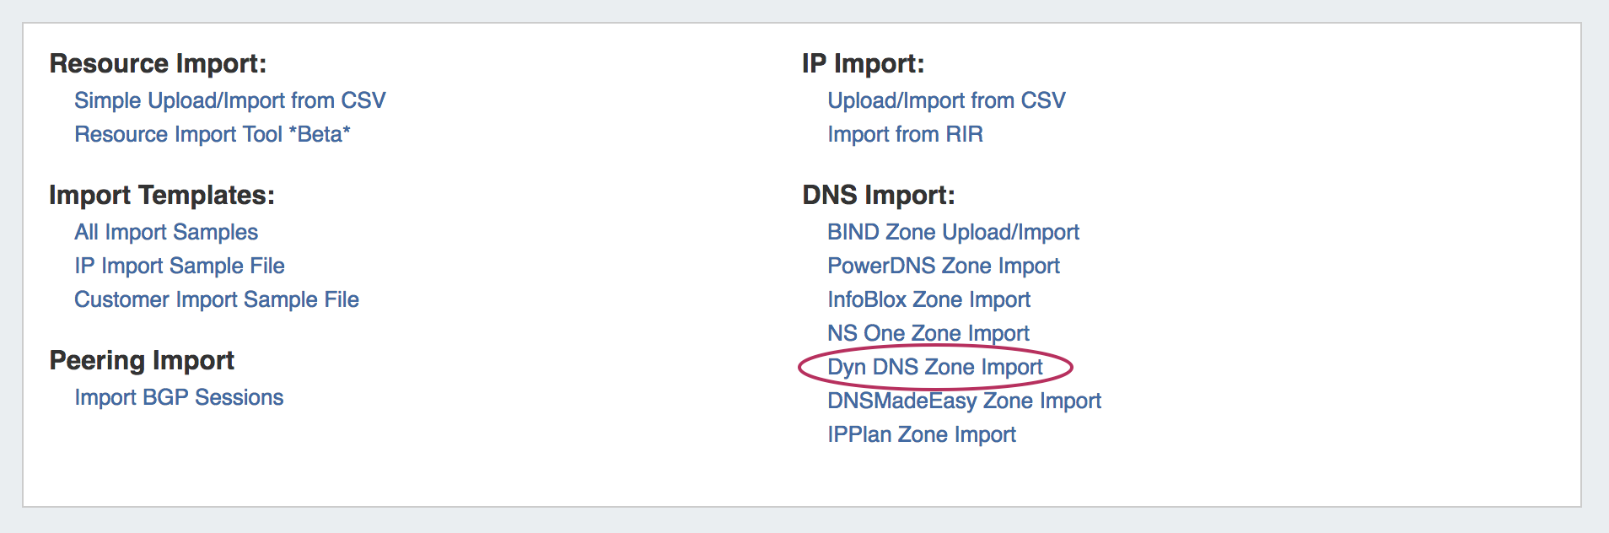The image size is (1609, 533).
Task: Select IPPlan Zone Import
Action: (x=921, y=434)
